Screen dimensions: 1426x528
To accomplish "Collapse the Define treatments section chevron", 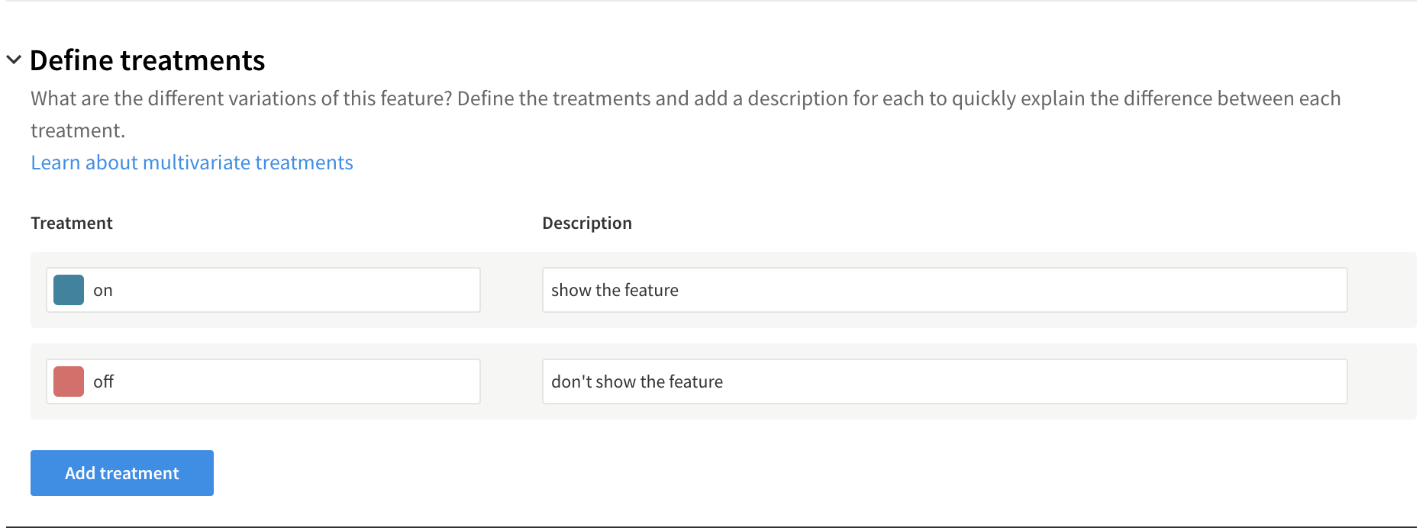I will click(14, 60).
